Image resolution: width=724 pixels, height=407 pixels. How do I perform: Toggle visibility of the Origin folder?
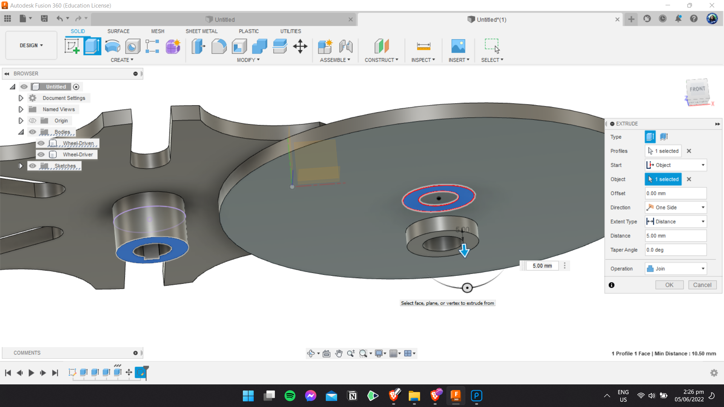click(x=33, y=121)
